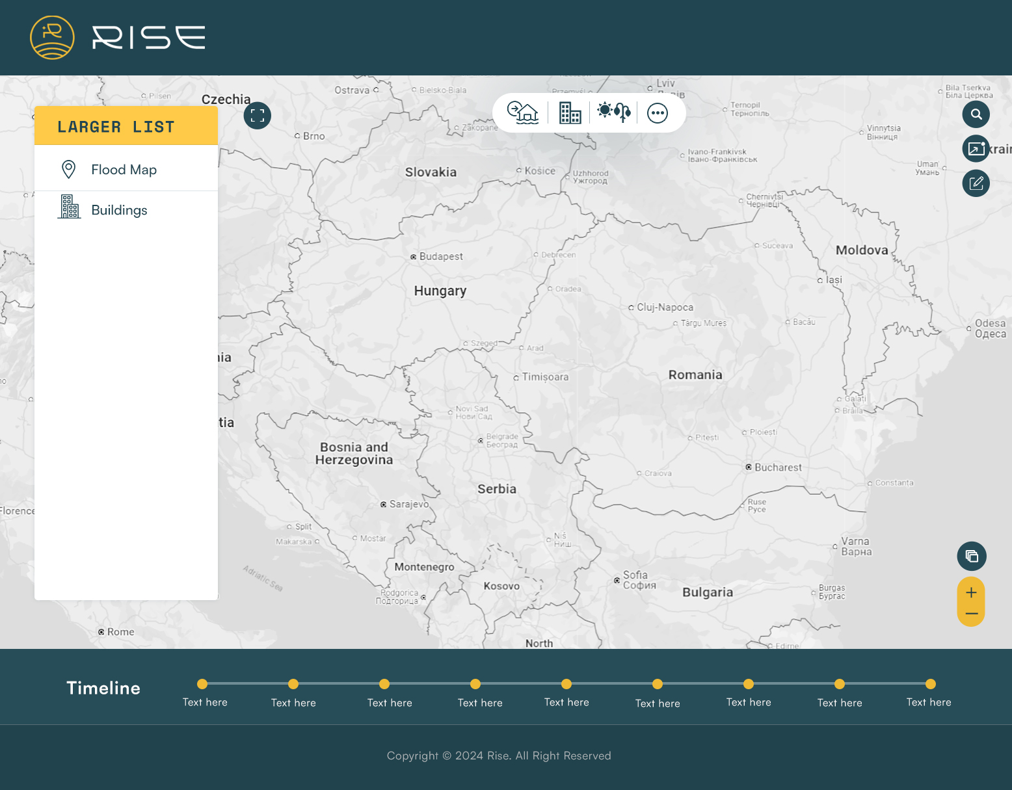
Task: Click the sun and tree environment icon
Action: point(614,112)
